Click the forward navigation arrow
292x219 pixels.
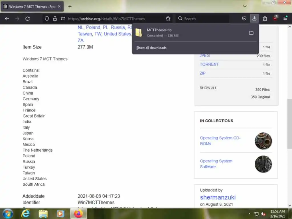[x=17, y=19]
